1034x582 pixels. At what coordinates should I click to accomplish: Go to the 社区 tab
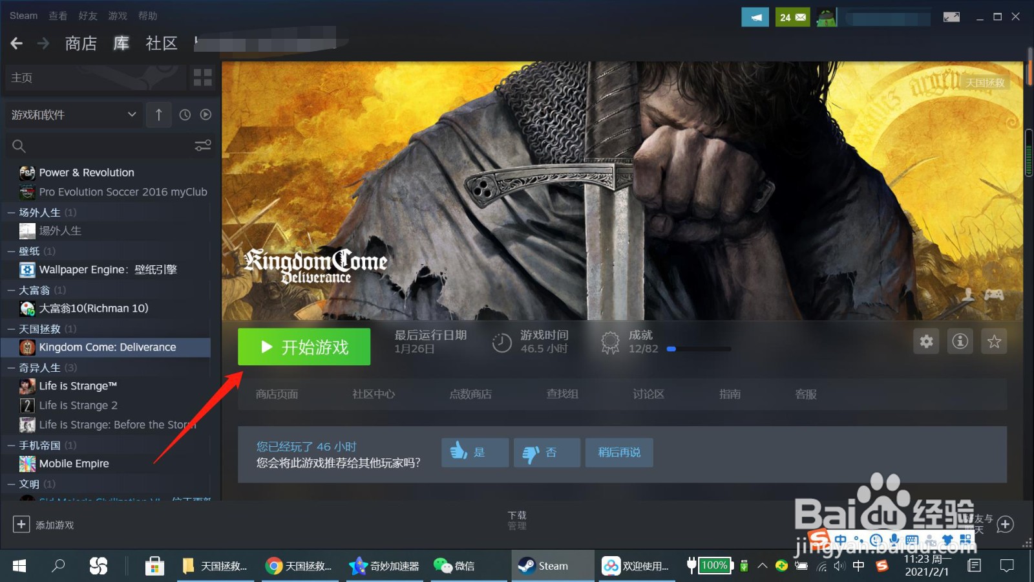coord(162,43)
